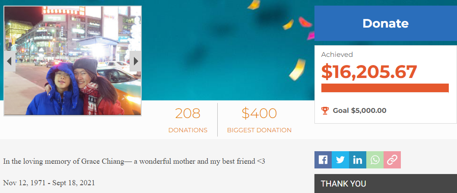This screenshot has height=193, width=457.
Task: Click the 208 donations count
Action: (x=188, y=113)
